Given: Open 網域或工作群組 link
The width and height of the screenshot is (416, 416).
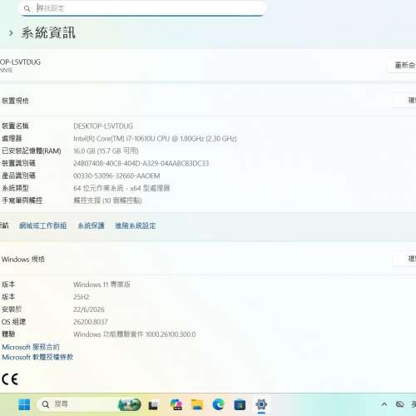Looking at the screenshot, I should coord(43,225).
